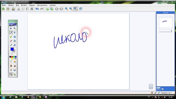This screenshot has height=99, width=176.
Task: Click the green arrow icon at palette bottom
Action: [x=15, y=74]
